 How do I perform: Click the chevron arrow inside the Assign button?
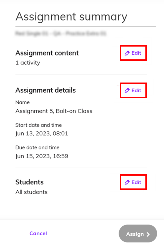pos(147,234)
